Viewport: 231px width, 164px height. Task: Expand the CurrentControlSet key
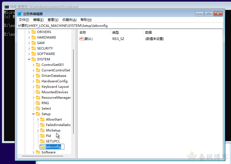[x=33, y=70]
